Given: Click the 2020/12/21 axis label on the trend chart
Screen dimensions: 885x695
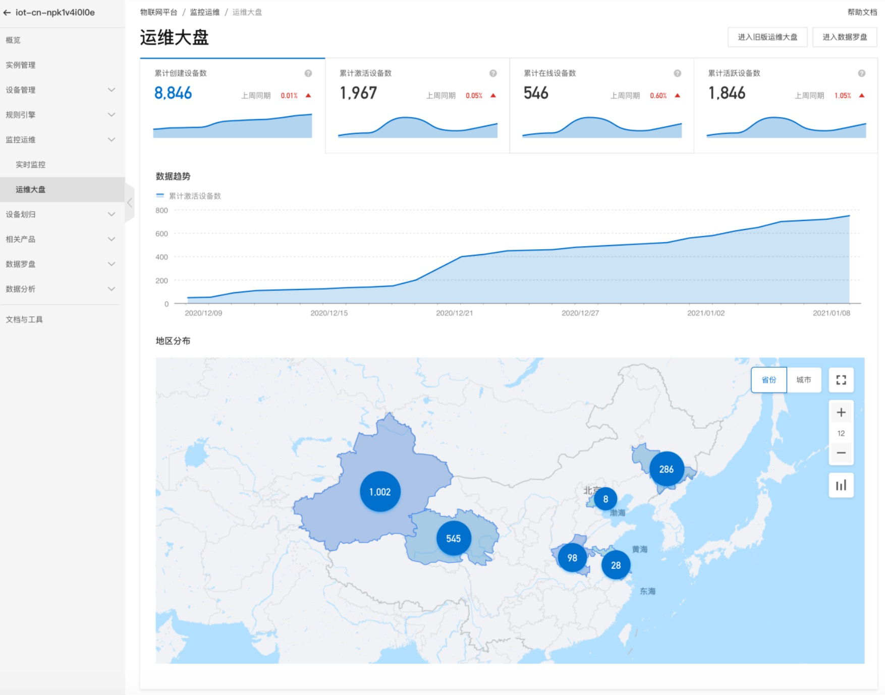Looking at the screenshot, I should (454, 313).
